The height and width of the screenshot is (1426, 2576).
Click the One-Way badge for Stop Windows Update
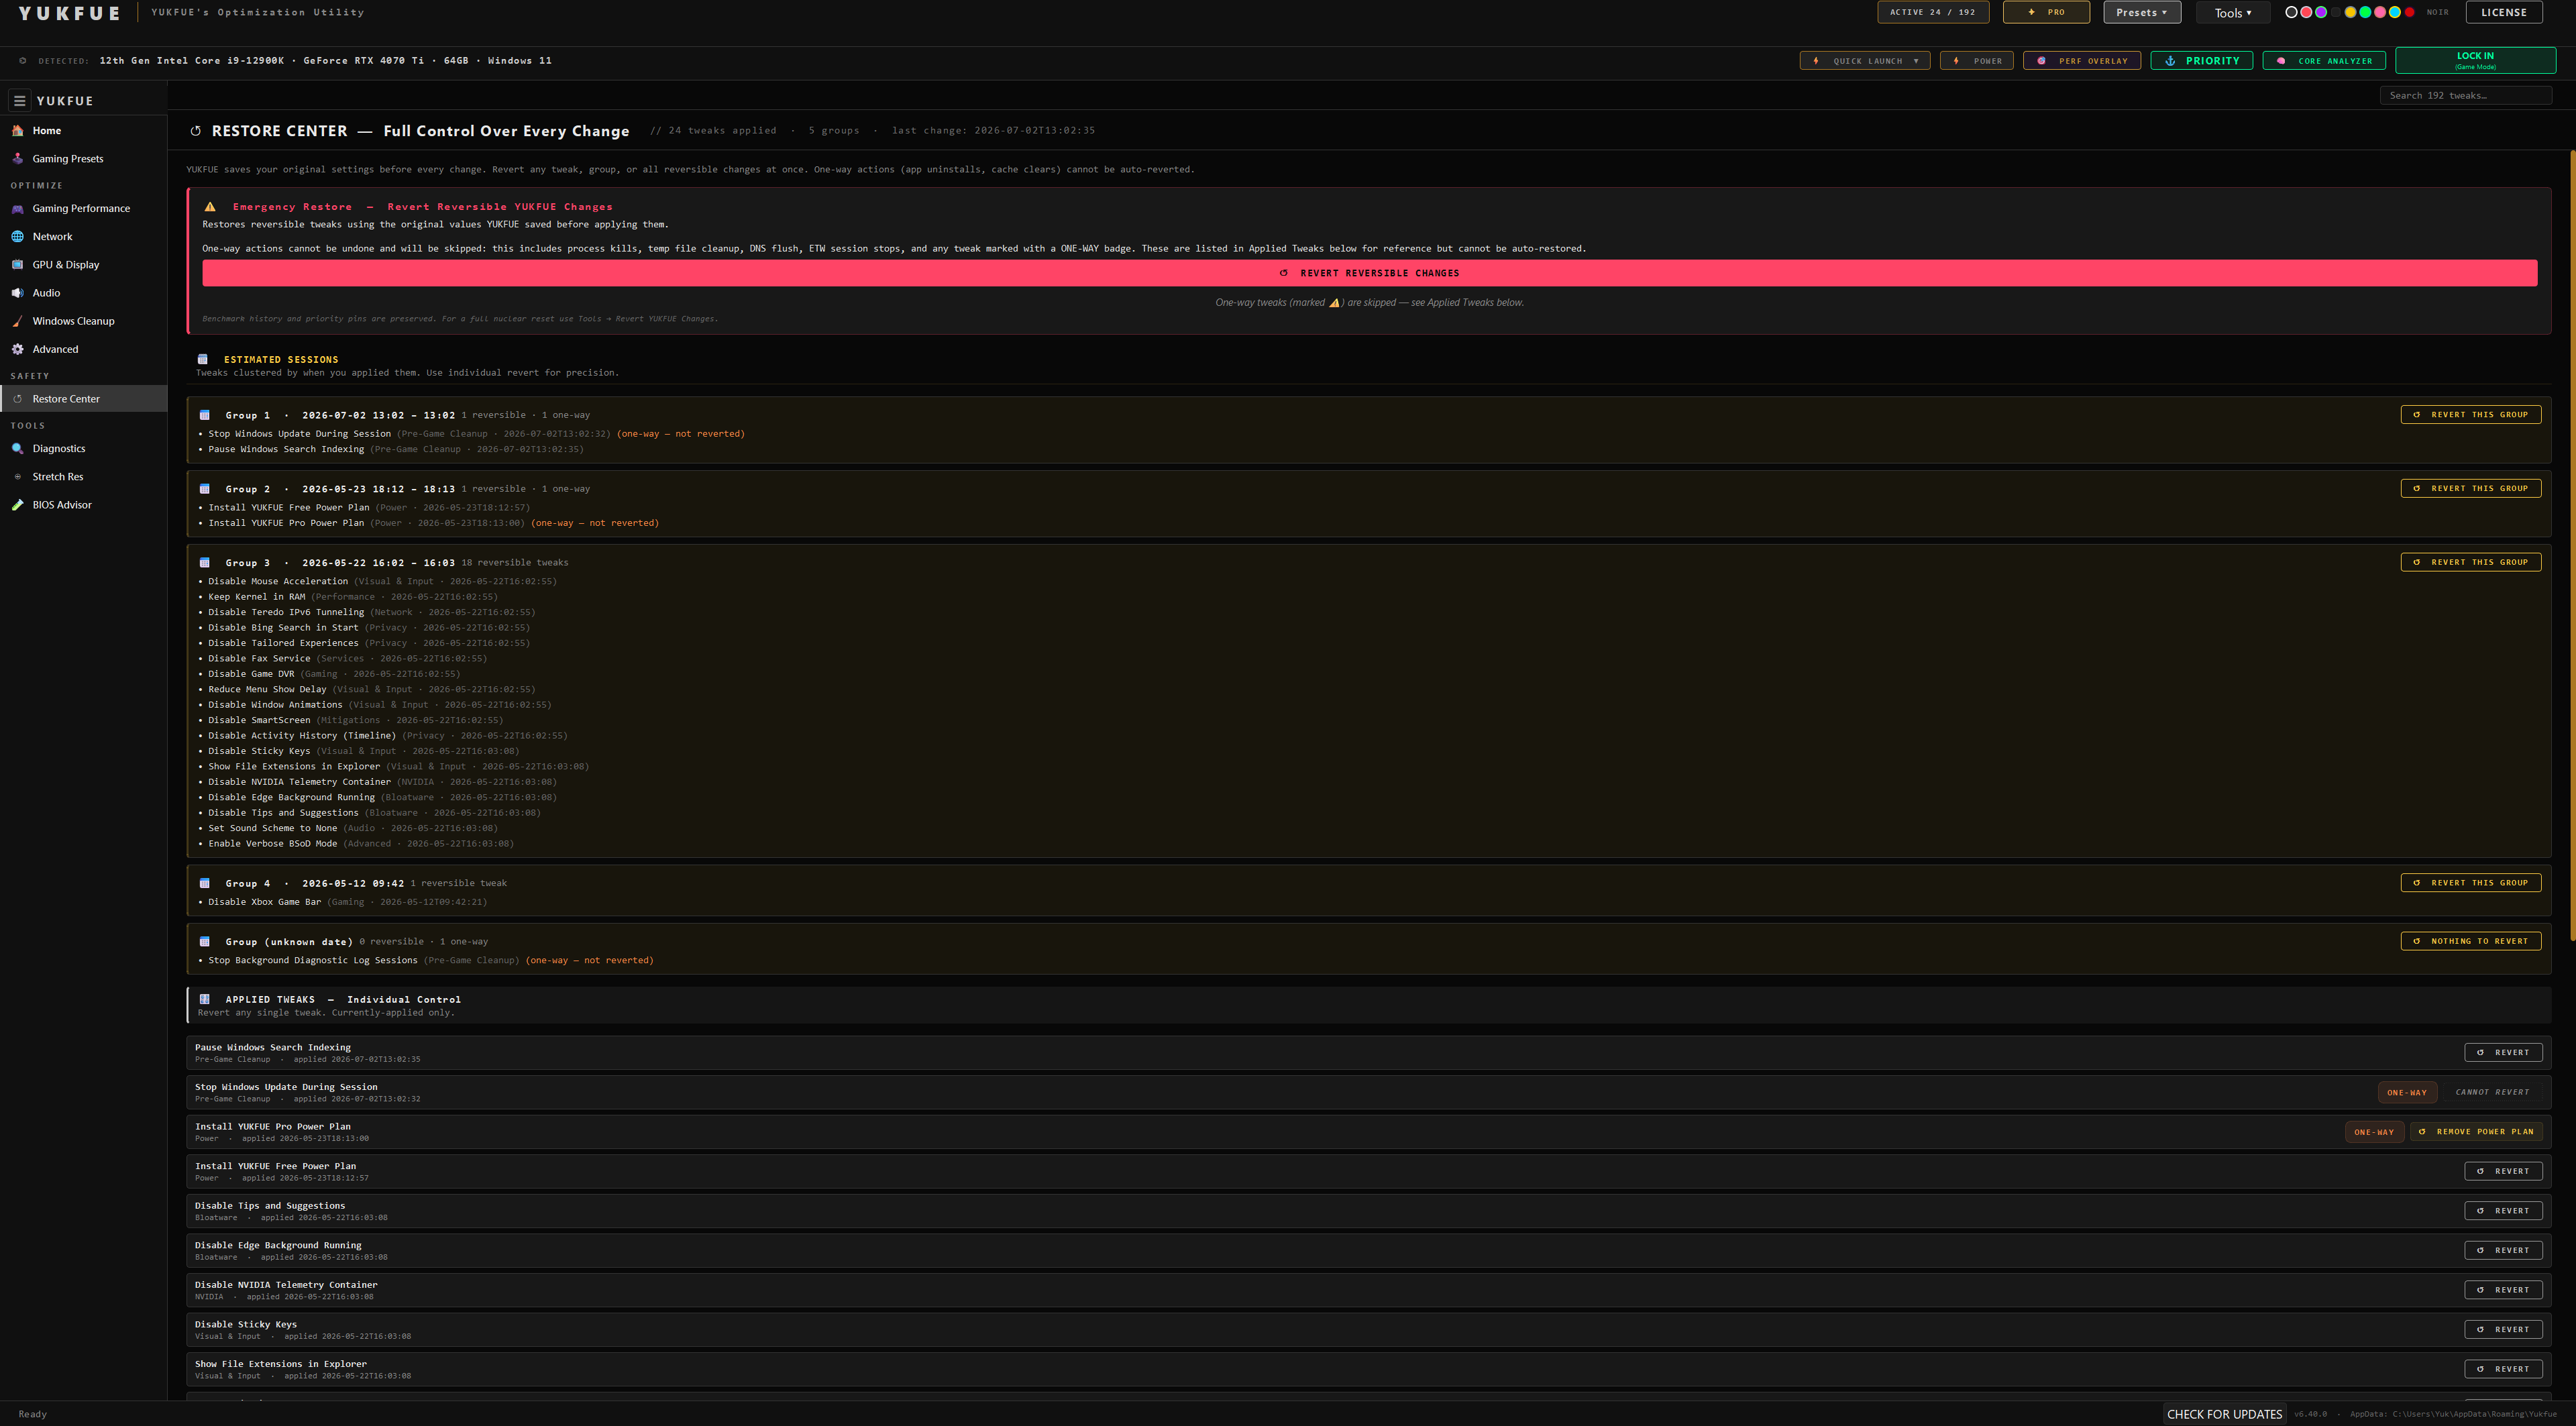coord(2407,1092)
